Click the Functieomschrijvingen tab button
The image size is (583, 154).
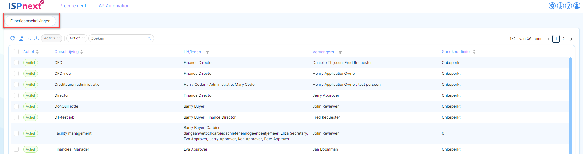(x=30, y=21)
